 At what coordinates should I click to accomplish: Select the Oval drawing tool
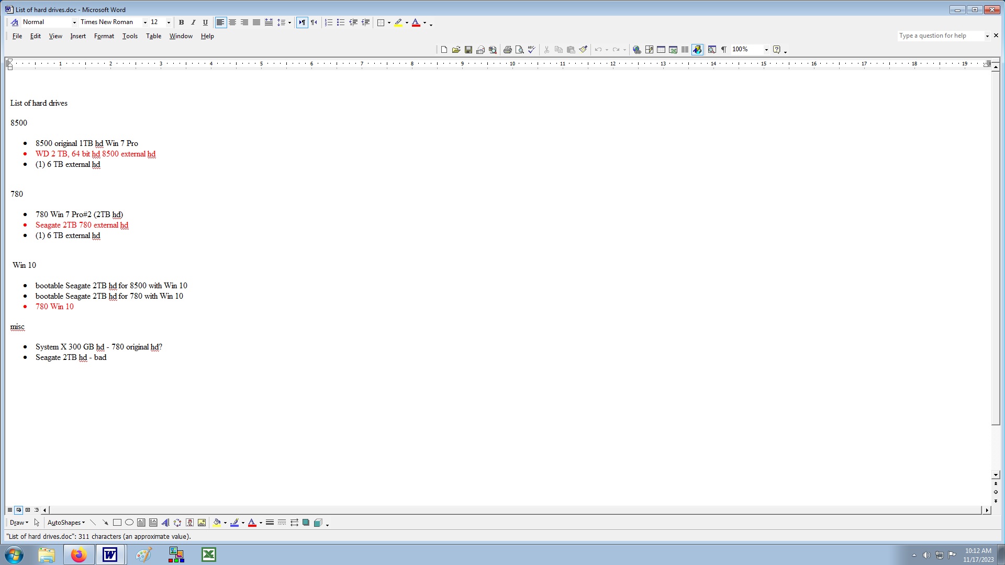click(129, 523)
